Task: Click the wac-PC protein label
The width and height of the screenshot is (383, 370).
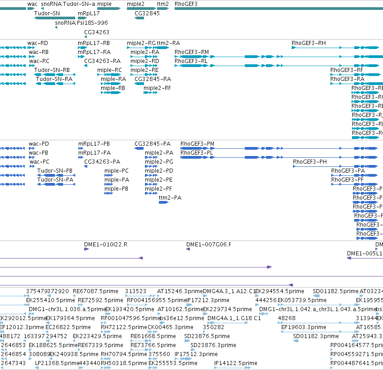Action: pos(40,162)
